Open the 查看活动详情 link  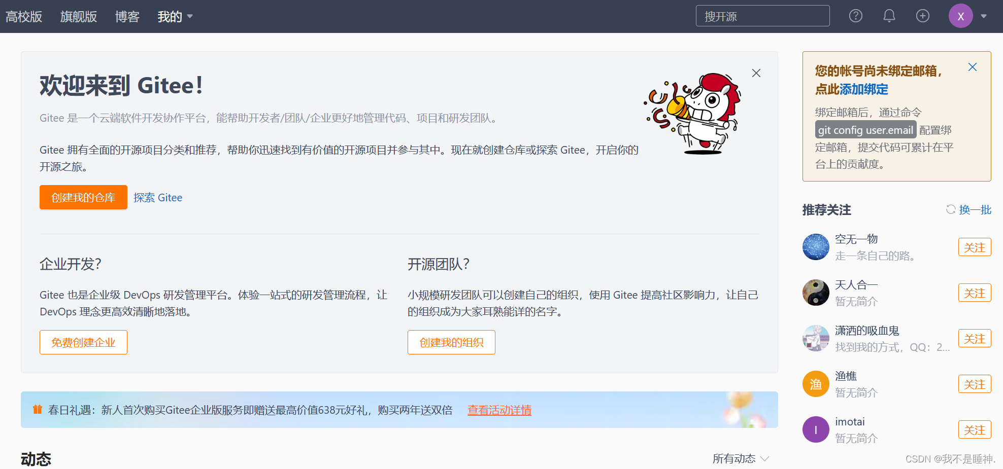(499, 410)
